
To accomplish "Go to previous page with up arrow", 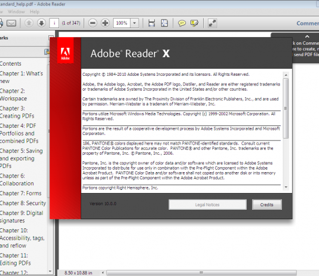I will [29, 23].
